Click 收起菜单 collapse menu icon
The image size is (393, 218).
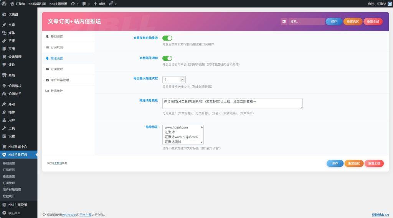coord(4,213)
